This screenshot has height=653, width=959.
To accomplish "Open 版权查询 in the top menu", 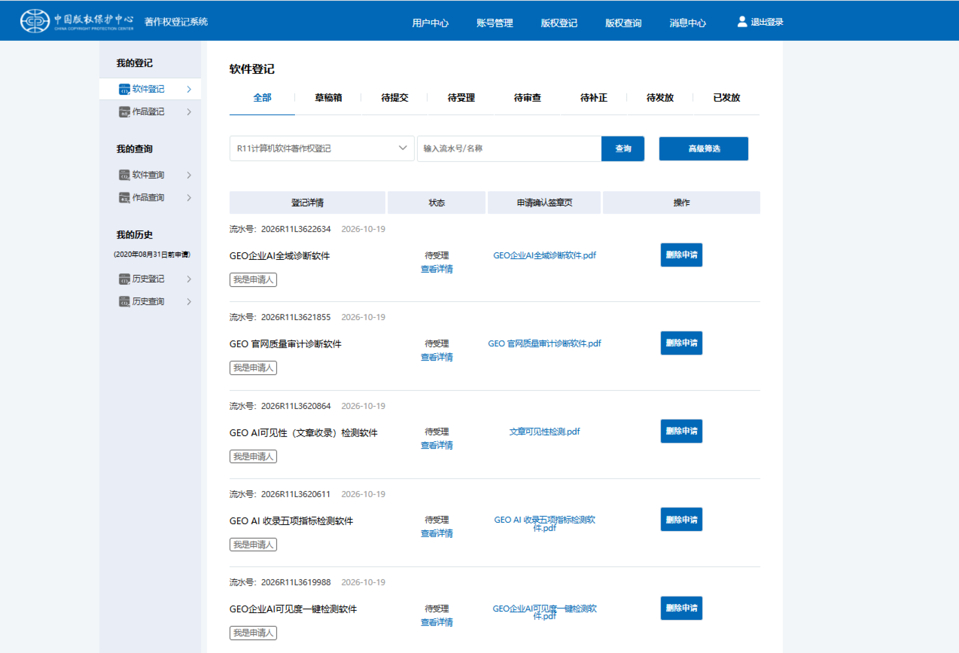I will [x=623, y=23].
